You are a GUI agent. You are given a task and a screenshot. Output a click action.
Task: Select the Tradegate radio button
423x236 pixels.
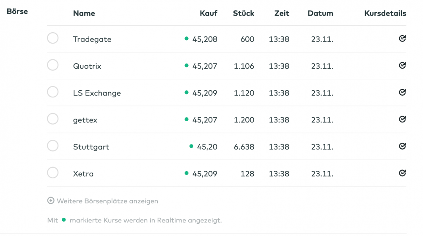[53, 39]
